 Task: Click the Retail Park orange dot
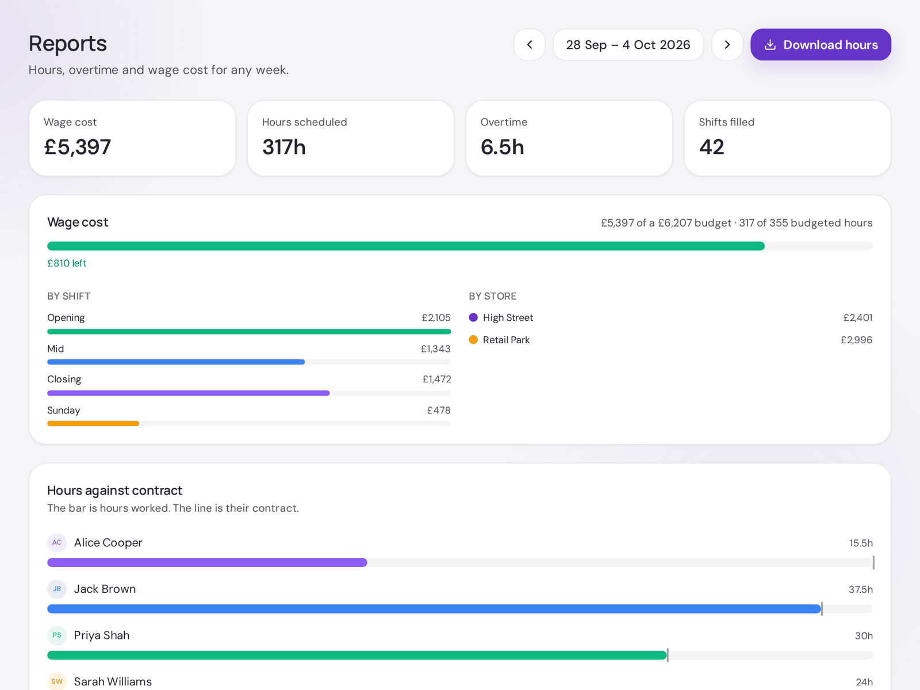pyautogui.click(x=473, y=340)
